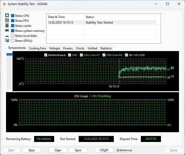Uncheck the Stress CPU checkbox

tap(13, 16)
